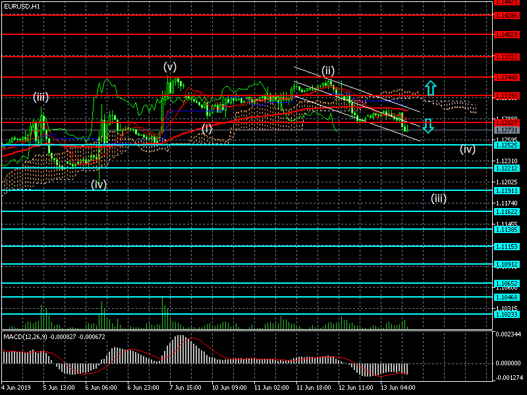Image resolution: width=527 pixels, height=395 pixels.
Task: Select the projected (iii) label at lower right
Action: [439, 198]
